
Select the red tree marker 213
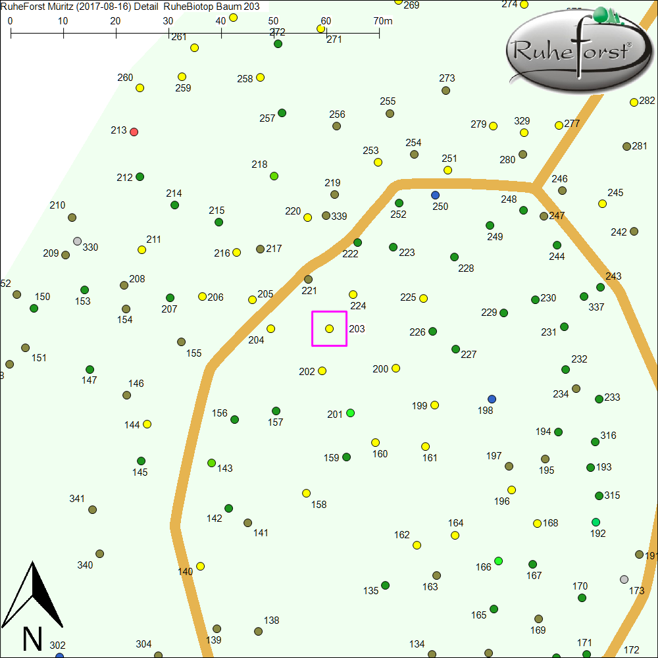134,132
